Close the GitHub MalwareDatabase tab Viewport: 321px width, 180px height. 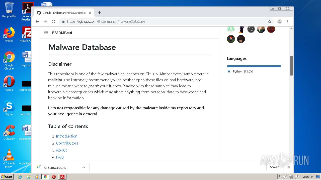[90, 13]
